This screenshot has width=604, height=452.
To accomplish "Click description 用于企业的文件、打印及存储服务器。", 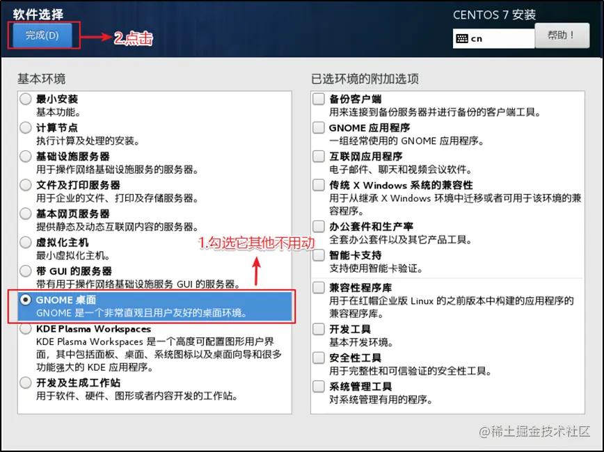I will click(118, 198).
